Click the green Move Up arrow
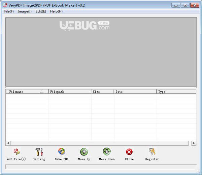 (84, 152)
